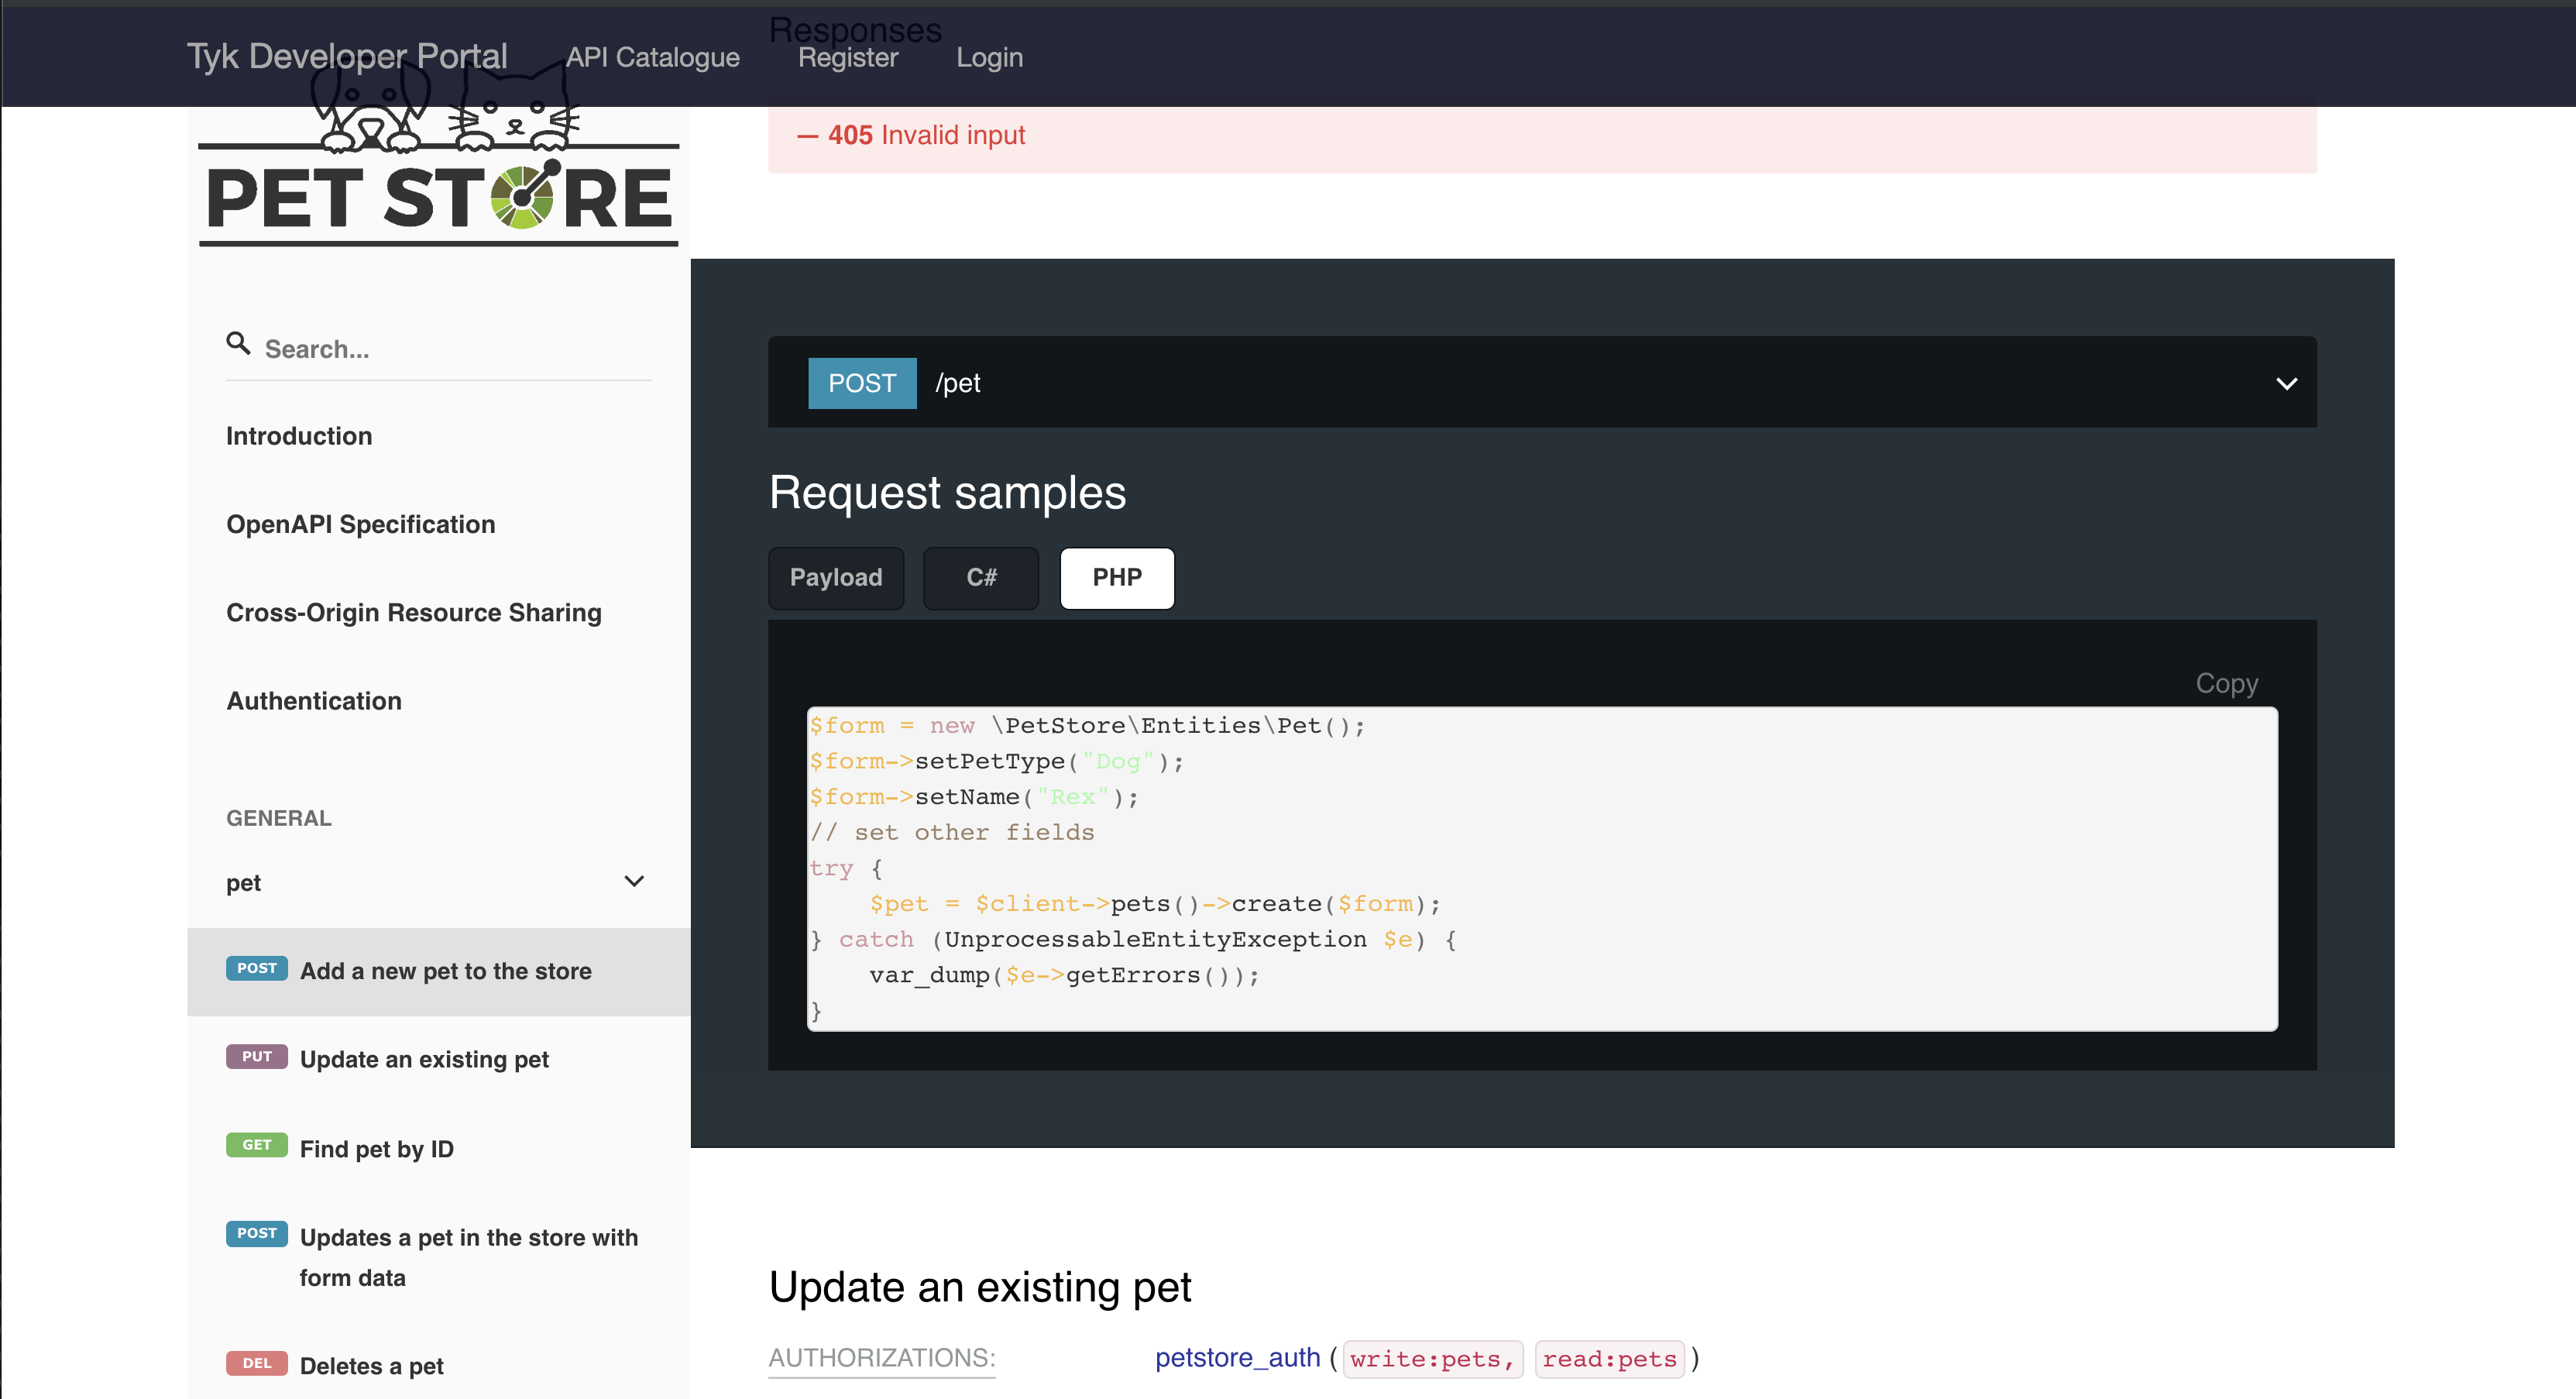Screen dimensions: 2576x1399
Task: Switch to the C# request sample tab
Action: point(981,578)
